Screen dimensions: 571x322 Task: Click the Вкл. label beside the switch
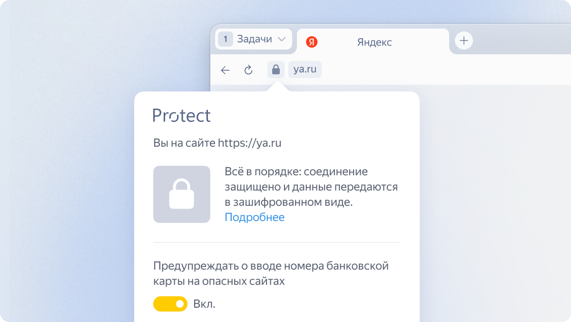tap(205, 304)
